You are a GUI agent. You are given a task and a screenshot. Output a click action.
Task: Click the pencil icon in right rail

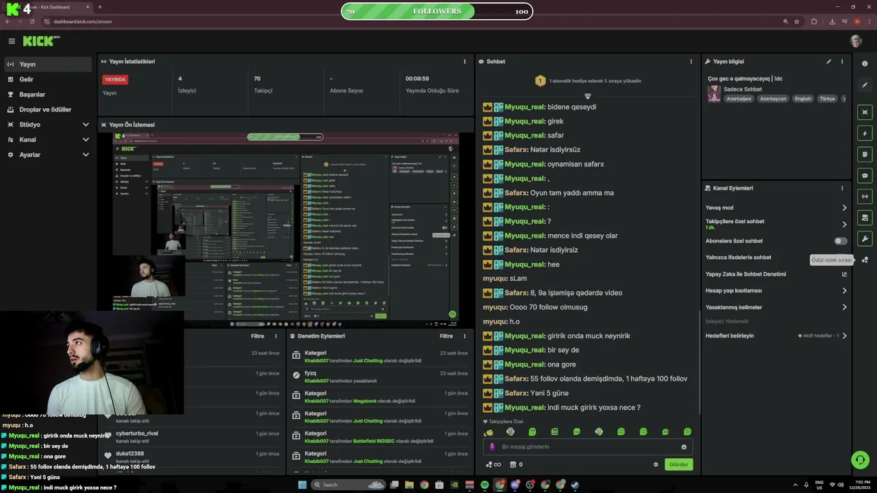[865, 85]
